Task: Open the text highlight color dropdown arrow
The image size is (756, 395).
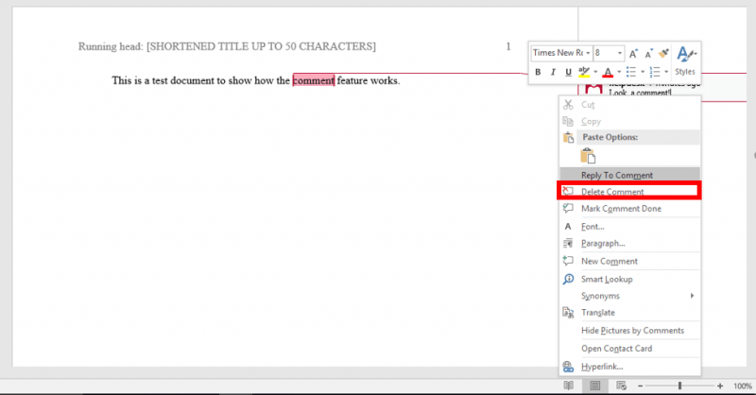Action: (x=595, y=73)
